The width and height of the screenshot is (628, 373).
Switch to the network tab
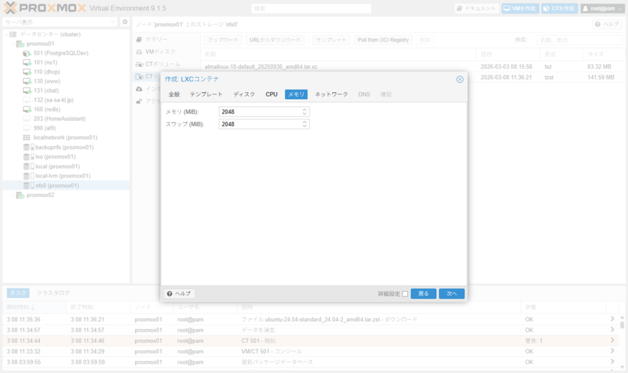pos(331,94)
